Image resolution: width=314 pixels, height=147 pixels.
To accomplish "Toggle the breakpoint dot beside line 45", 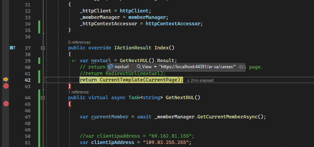I will (6, 104).
